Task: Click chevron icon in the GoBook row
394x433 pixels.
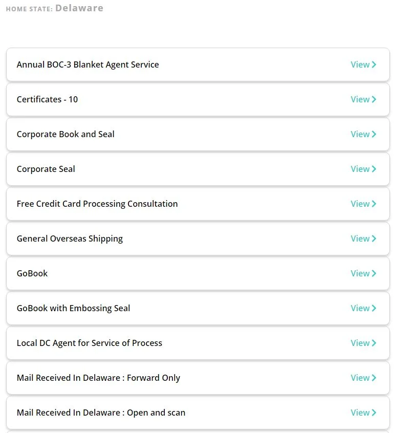Action: tap(375, 273)
